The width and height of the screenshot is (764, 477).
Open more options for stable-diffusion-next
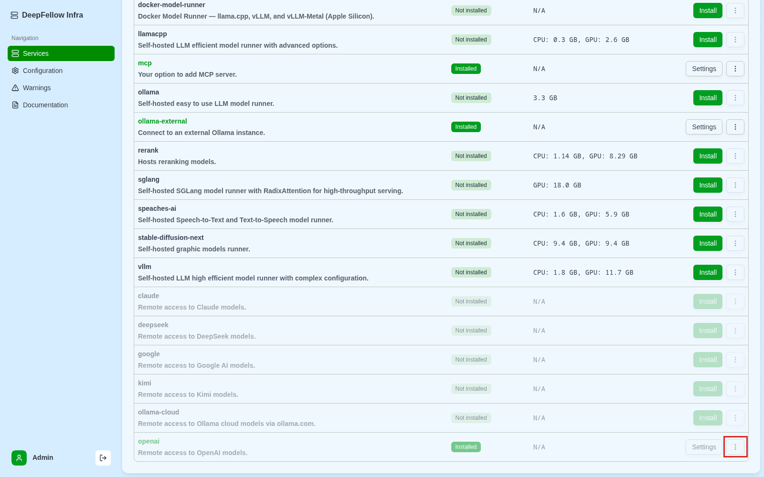point(735,243)
